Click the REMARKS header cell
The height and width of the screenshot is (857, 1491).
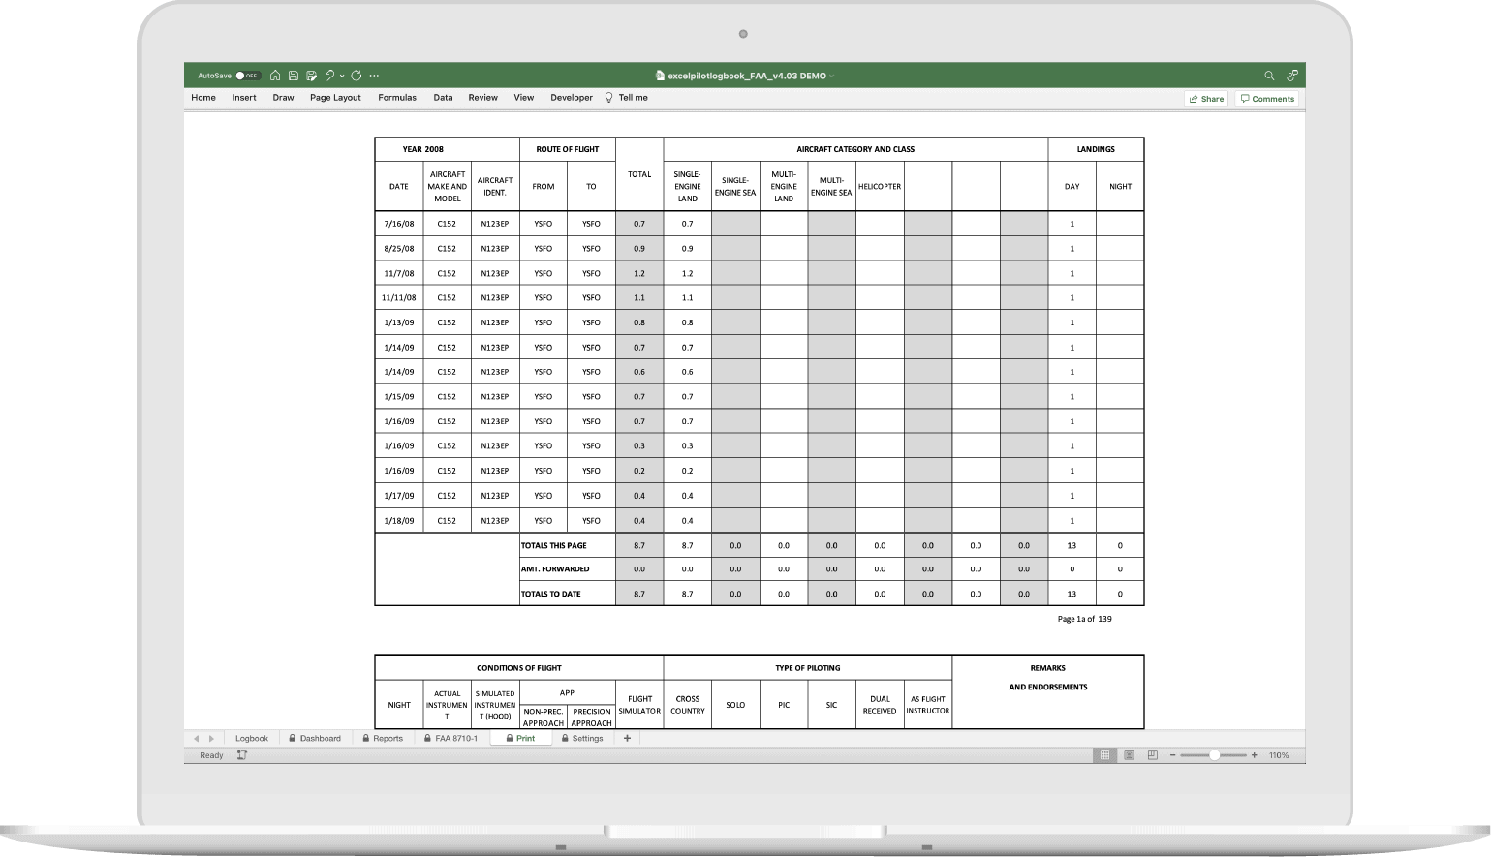pyautogui.click(x=1048, y=668)
